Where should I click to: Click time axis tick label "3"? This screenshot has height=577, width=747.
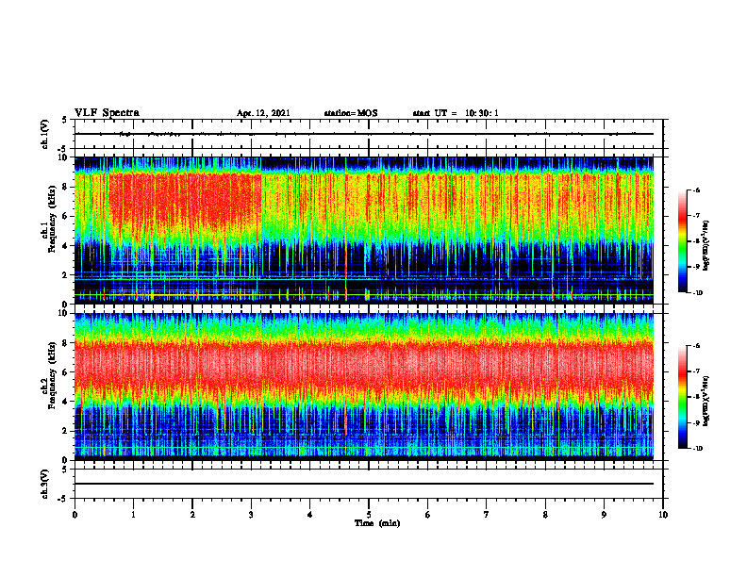click(251, 515)
